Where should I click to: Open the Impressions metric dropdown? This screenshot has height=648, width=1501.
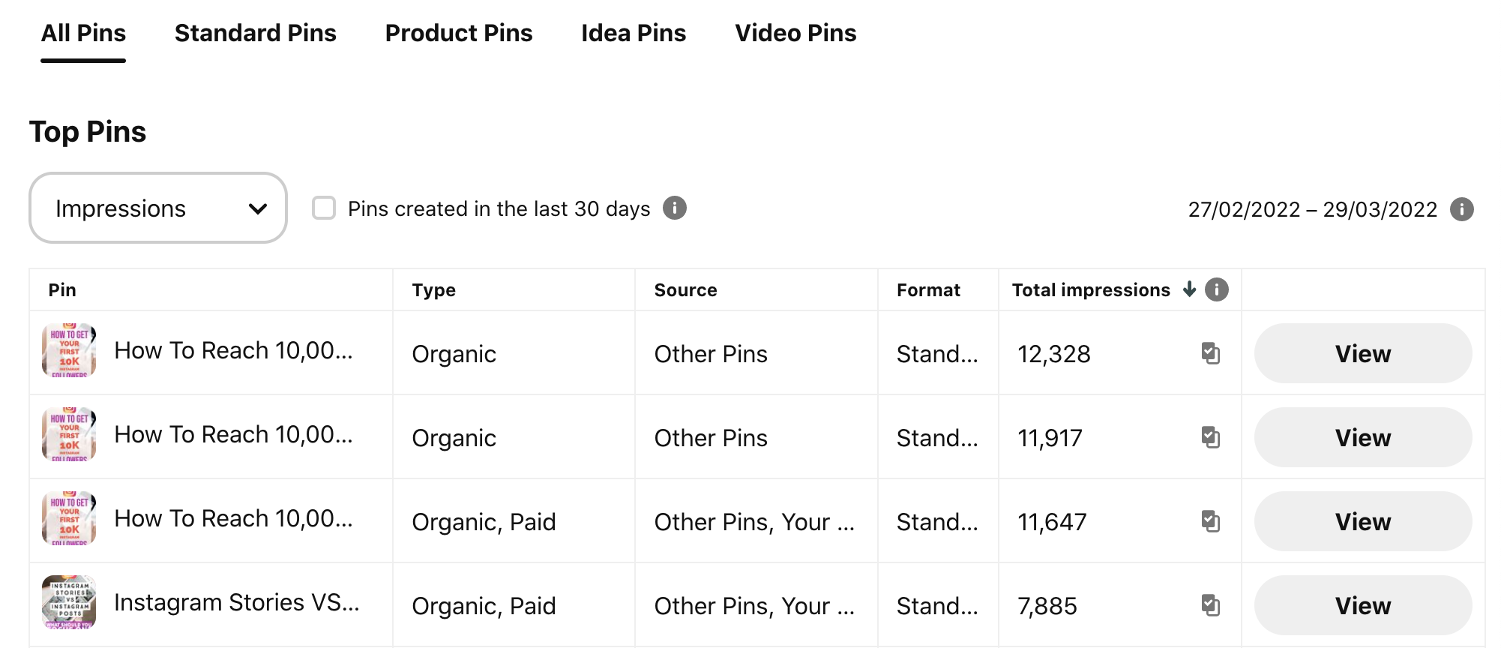[x=158, y=208]
